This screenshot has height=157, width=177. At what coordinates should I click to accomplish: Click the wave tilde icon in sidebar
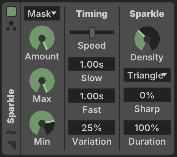coord(11,132)
